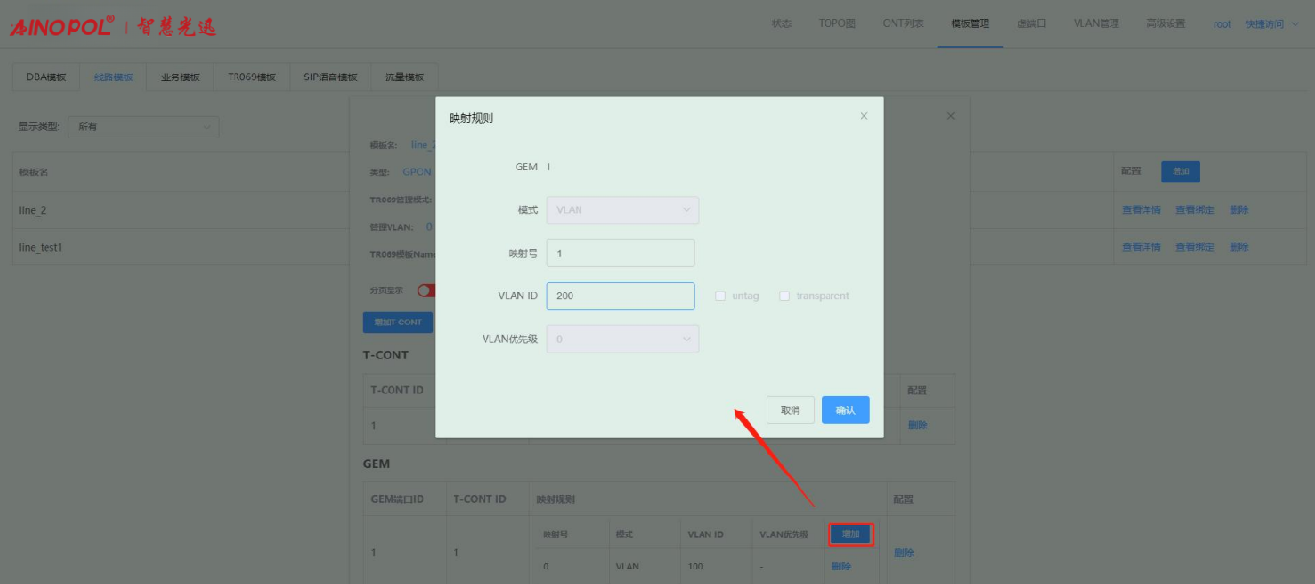
Task: Open the TOPO图 navigation item
Action: pyautogui.click(x=836, y=24)
